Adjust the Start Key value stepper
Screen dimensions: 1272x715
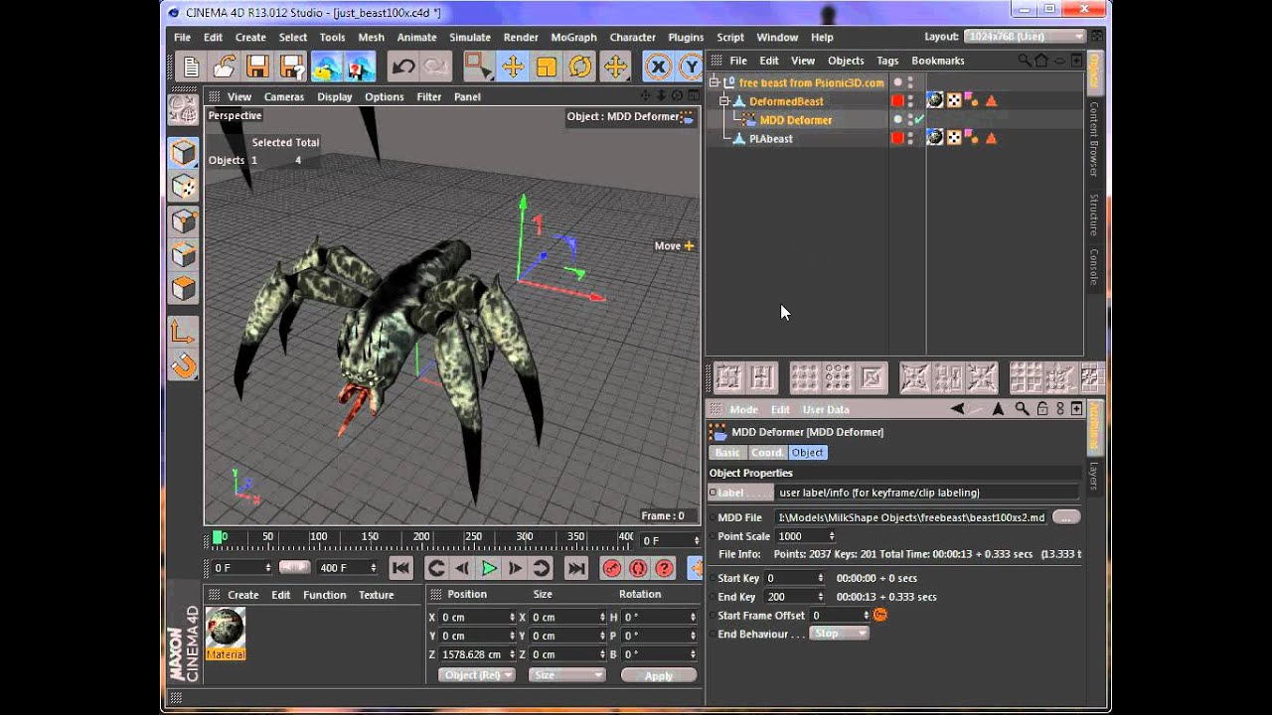(820, 578)
